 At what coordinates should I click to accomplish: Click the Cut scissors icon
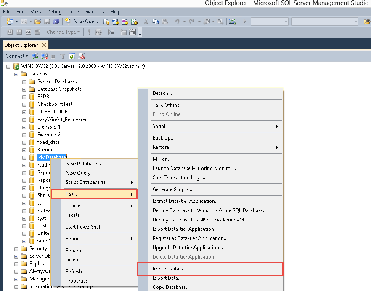tap(146, 22)
